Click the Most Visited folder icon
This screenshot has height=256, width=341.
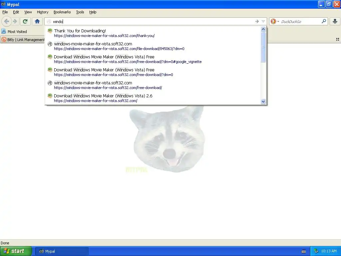click(3, 31)
